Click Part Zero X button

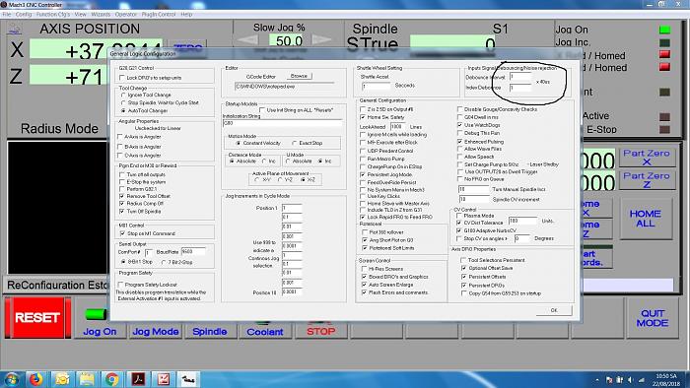647,158
